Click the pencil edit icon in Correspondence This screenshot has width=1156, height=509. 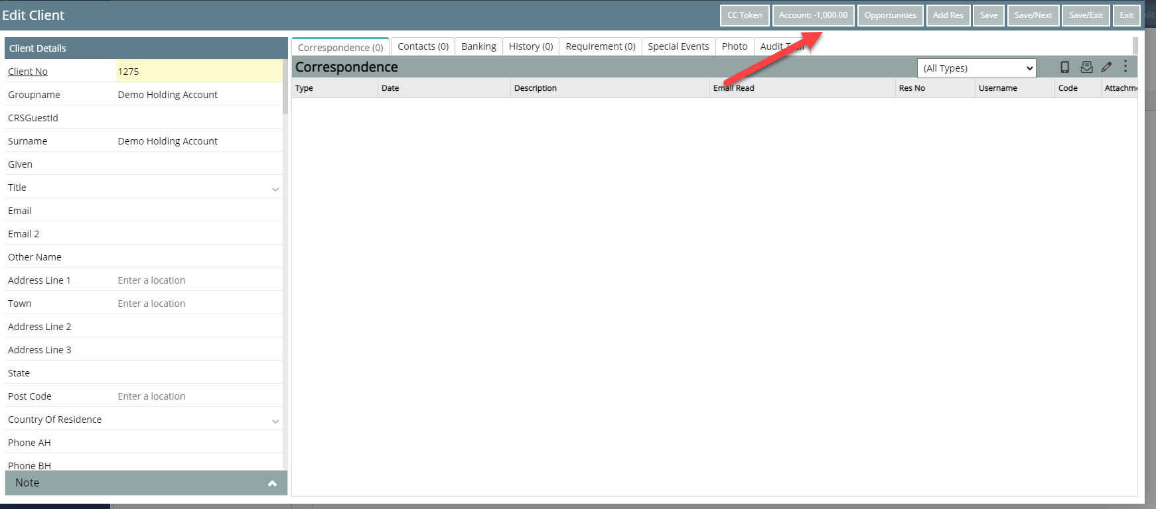pos(1106,67)
